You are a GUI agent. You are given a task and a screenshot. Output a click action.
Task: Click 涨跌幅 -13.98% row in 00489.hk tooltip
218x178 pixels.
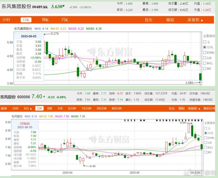pos(29,58)
